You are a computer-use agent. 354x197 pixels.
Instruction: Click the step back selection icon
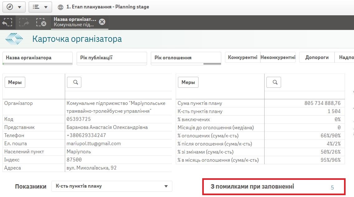pyautogui.click(x=7, y=22)
